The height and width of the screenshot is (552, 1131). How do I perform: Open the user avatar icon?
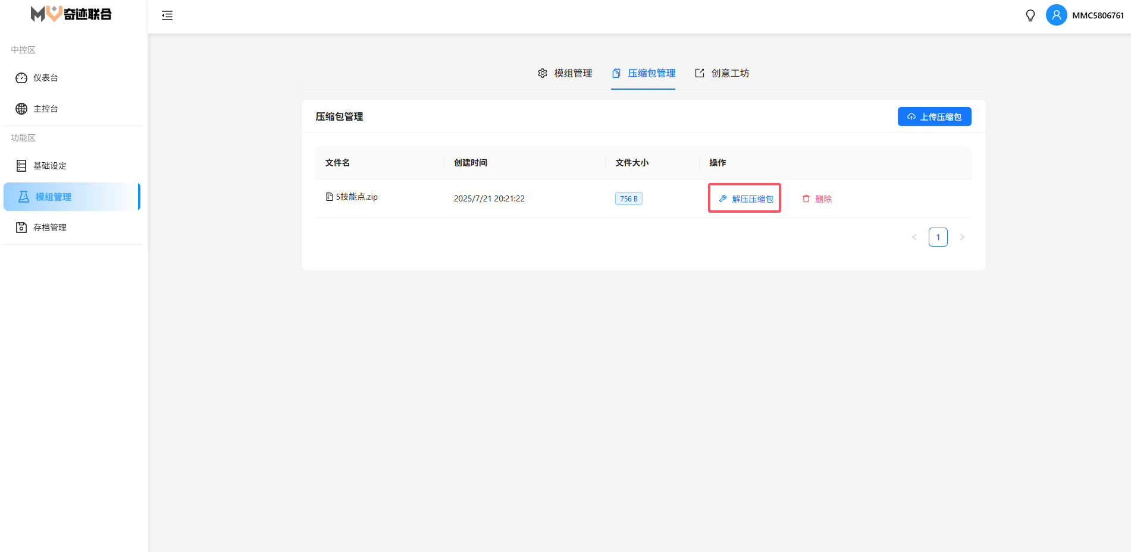[1056, 15]
